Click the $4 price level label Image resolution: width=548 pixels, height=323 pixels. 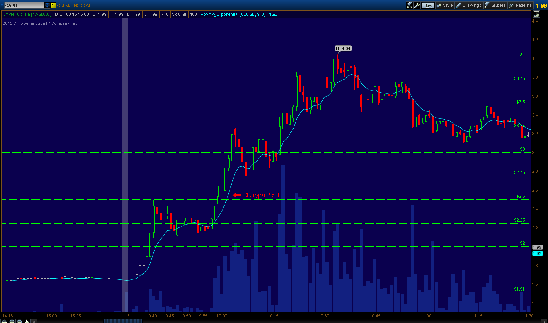(523, 55)
